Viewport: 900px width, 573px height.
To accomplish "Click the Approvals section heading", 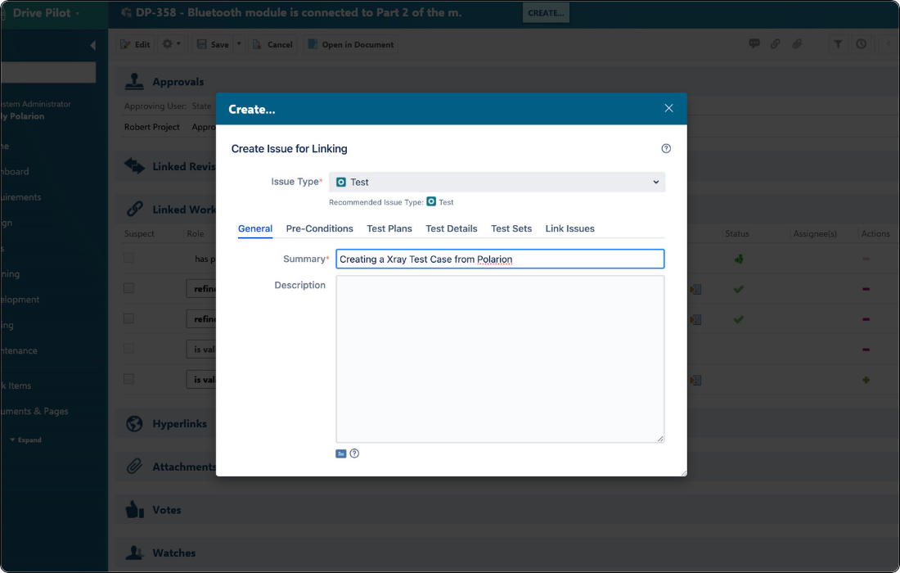I will (178, 82).
